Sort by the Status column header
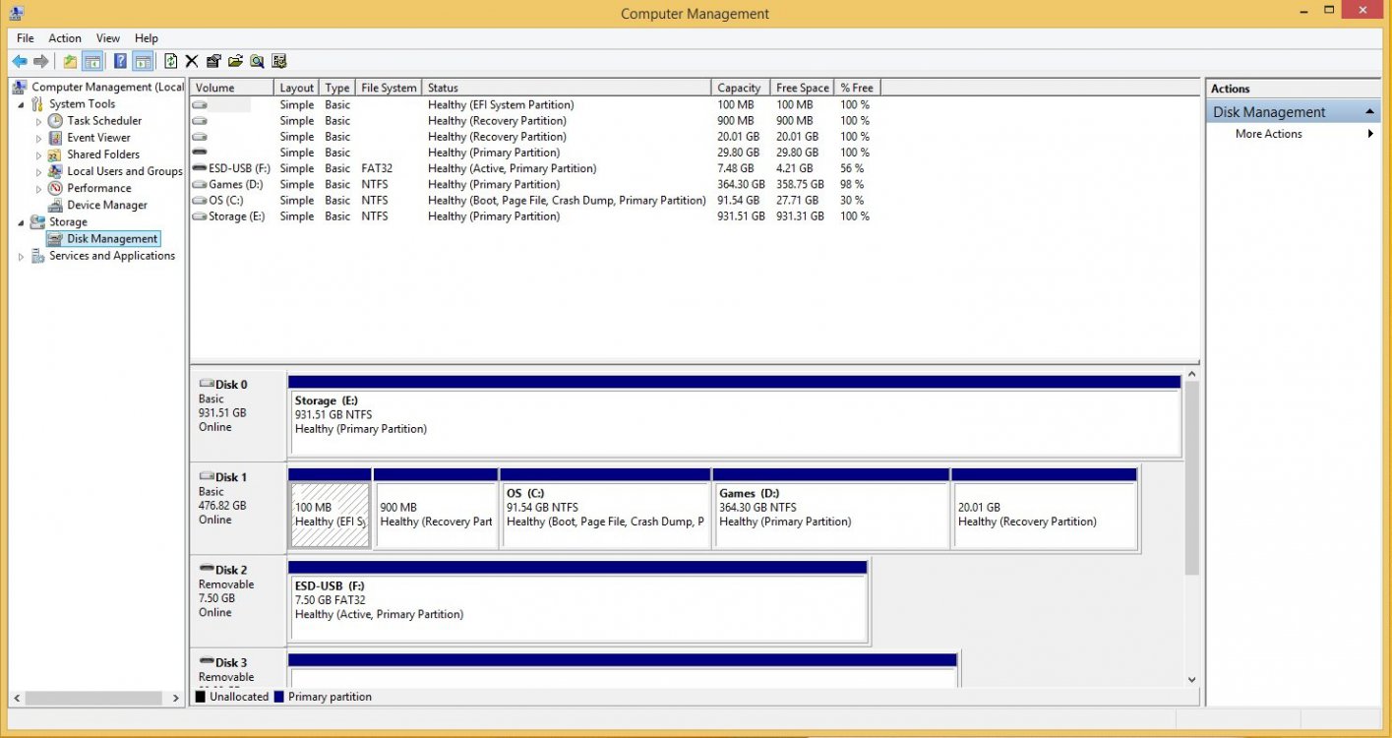 (x=567, y=88)
